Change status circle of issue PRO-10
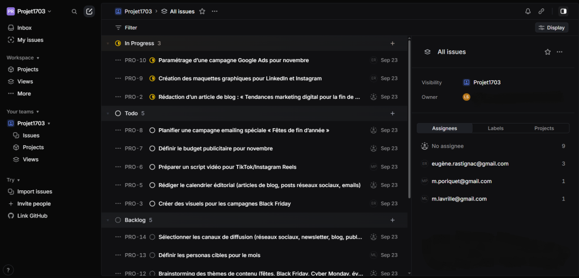Image resolution: width=579 pixels, height=278 pixels. click(152, 60)
